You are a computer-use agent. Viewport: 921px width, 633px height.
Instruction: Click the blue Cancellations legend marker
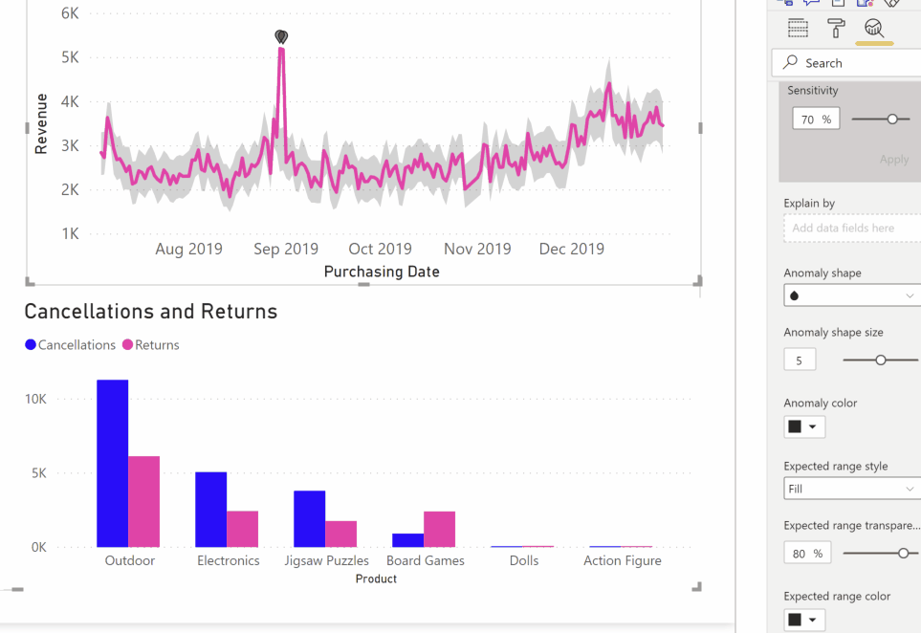click(x=31, y=345)
